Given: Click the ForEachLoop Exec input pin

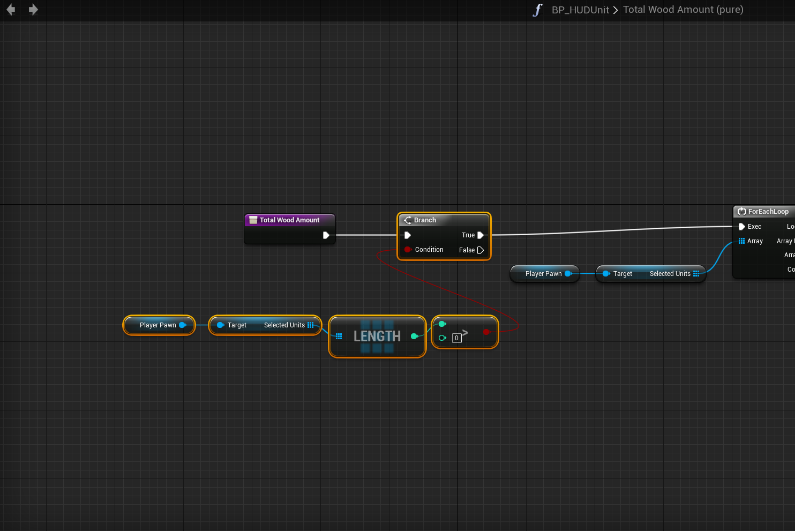Looking at the screenshot, I should [742, 227].
